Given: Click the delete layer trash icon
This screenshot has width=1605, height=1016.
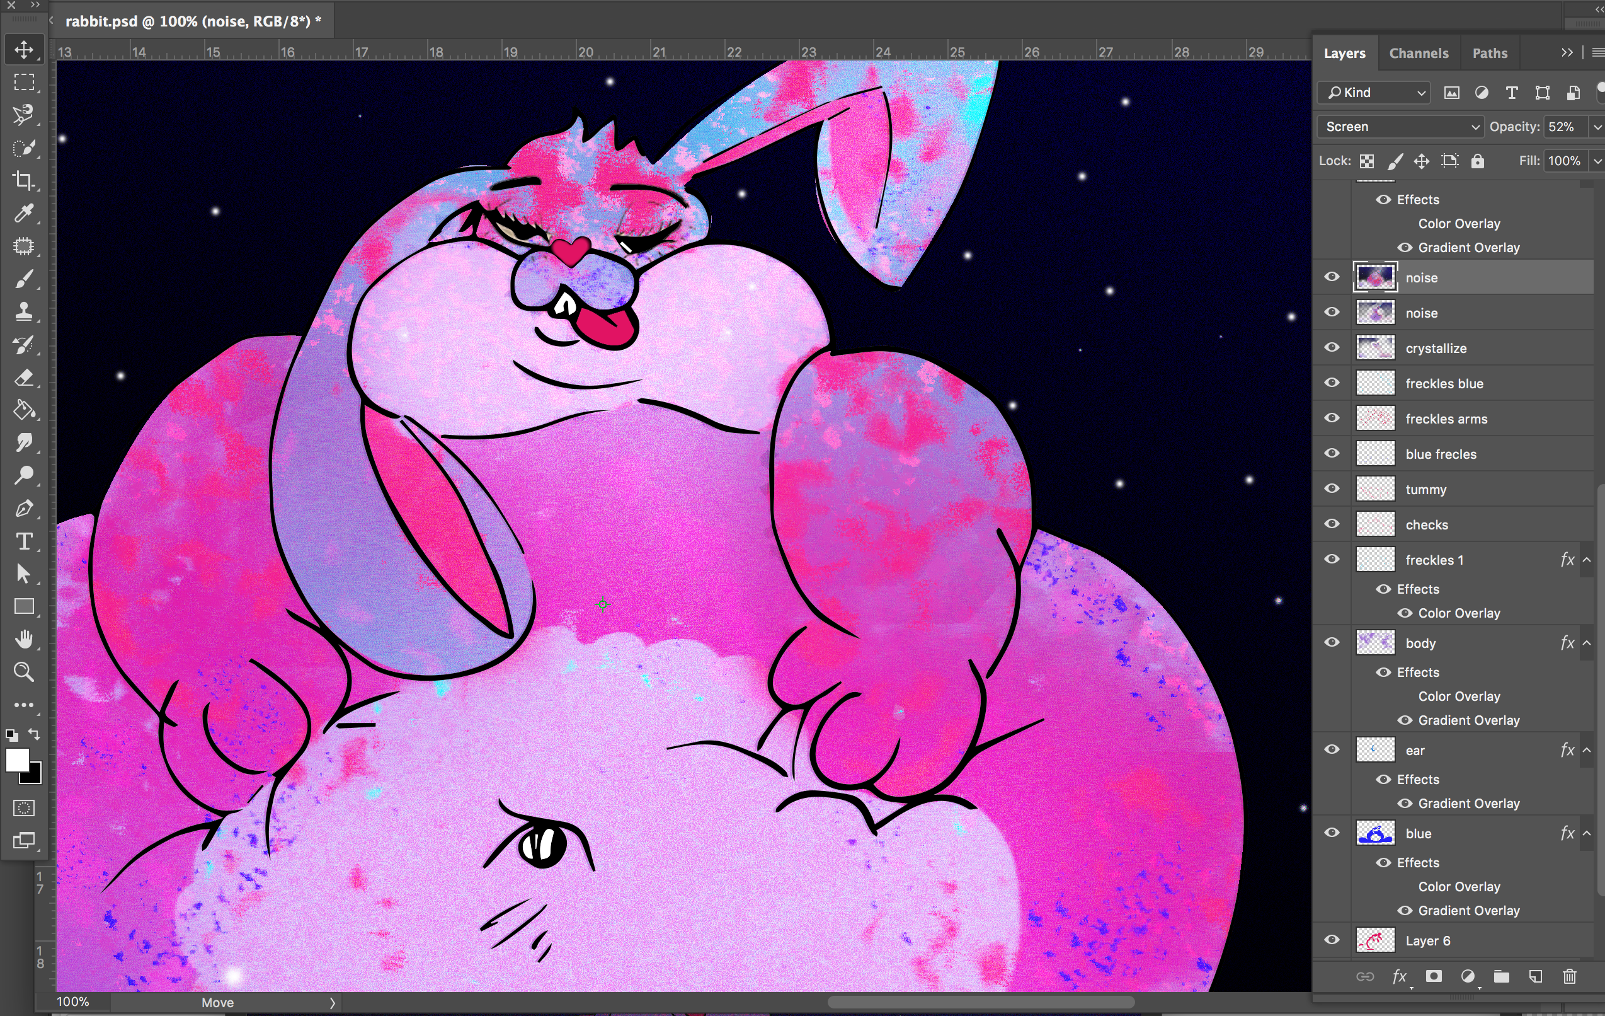Looking at the screenshot, I should click(x=1569, y=977).
